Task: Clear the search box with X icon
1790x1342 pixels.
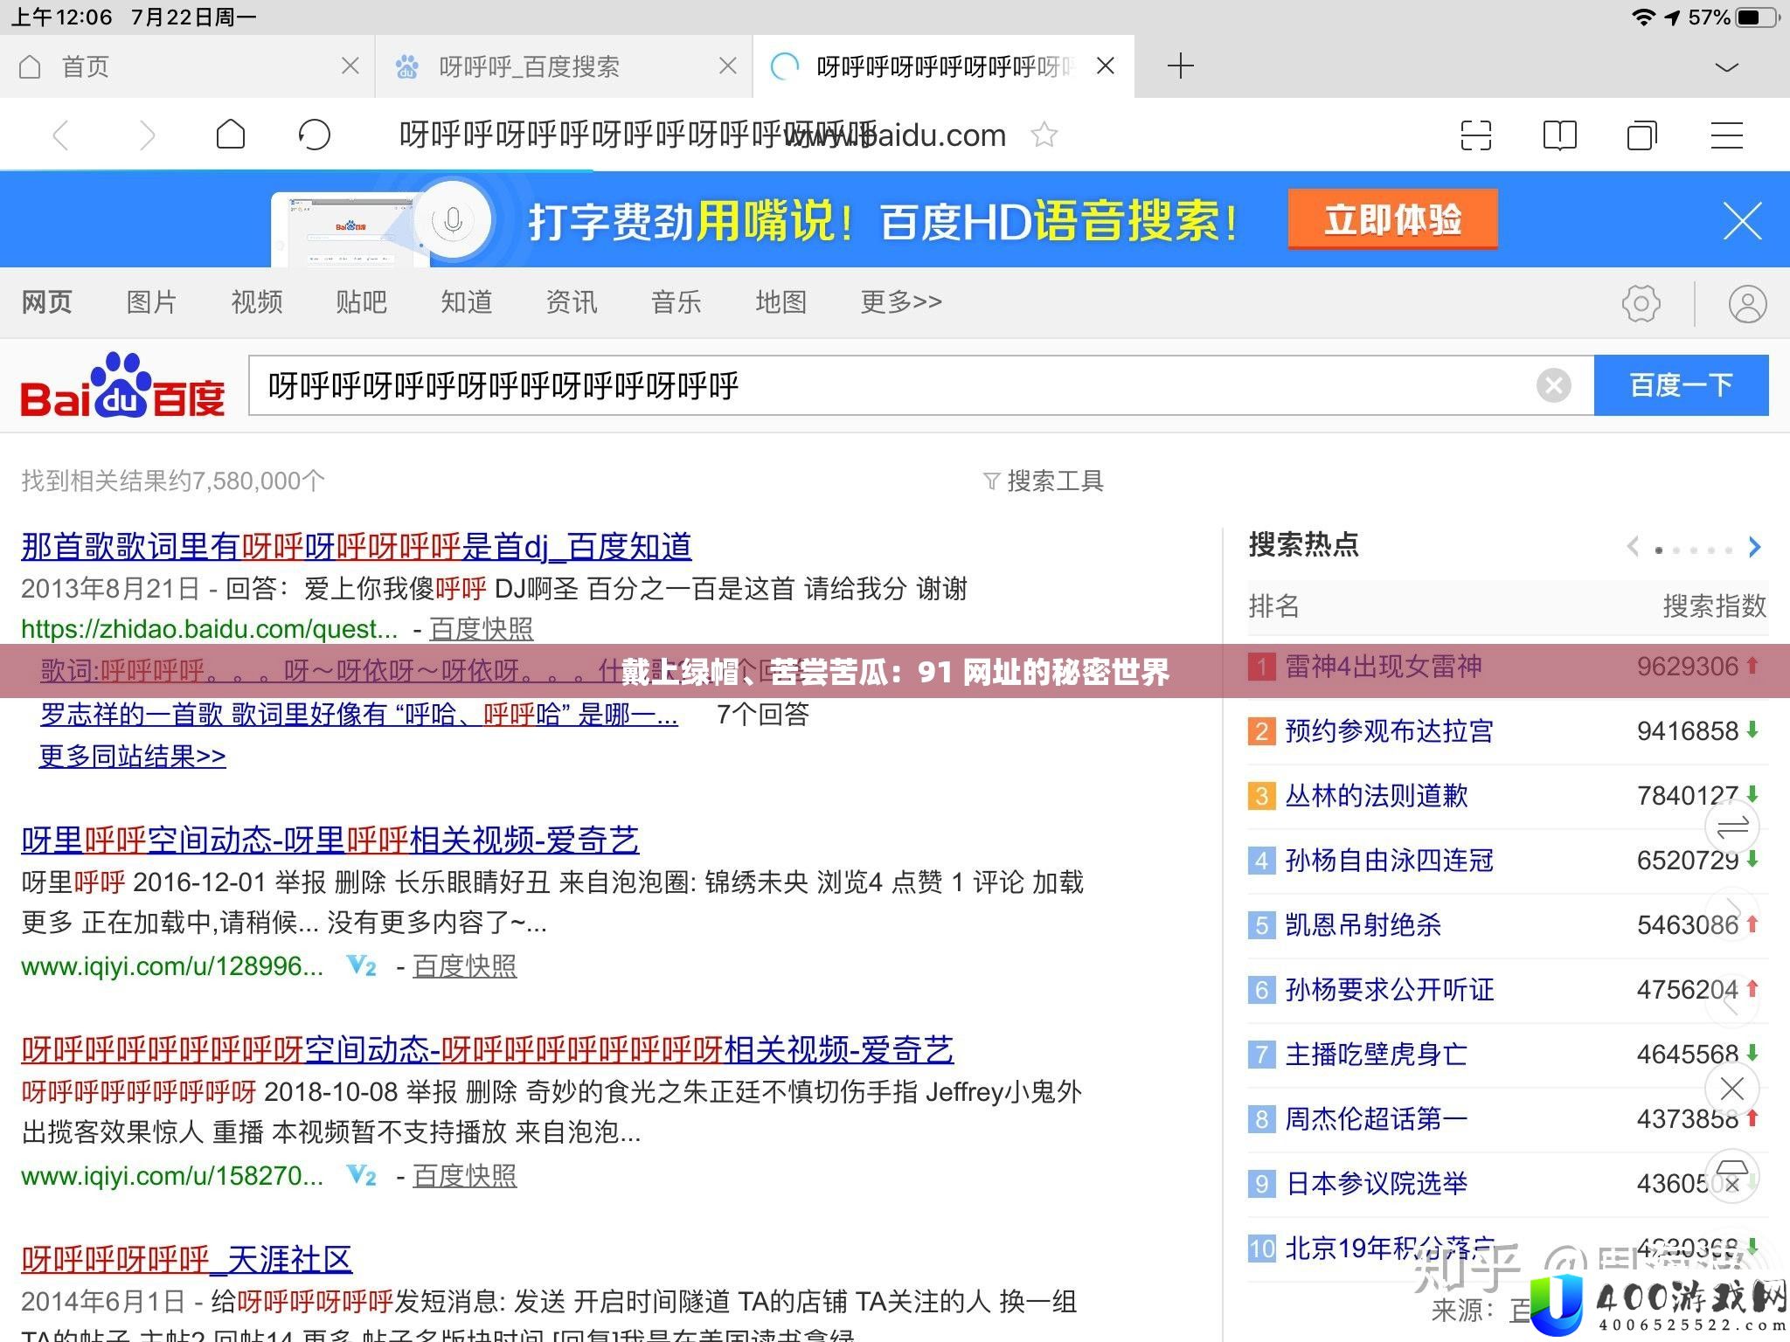Action: [x=1553, y=385]
